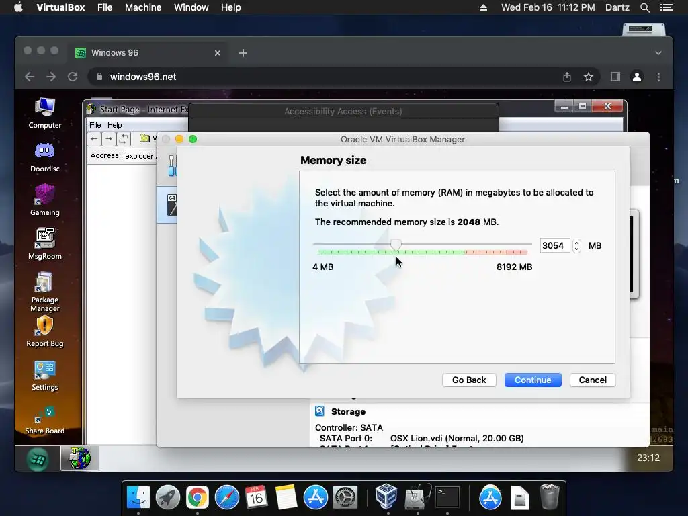
Task: Click the Windows 96 taskbar clock 23:12
Action: pyautogui.click(x=648, y=458)
